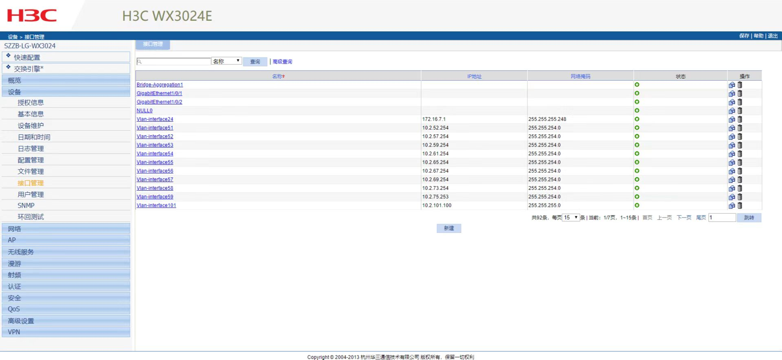Click the 查询 search button

pyautogui.click(x=255, y=61)
